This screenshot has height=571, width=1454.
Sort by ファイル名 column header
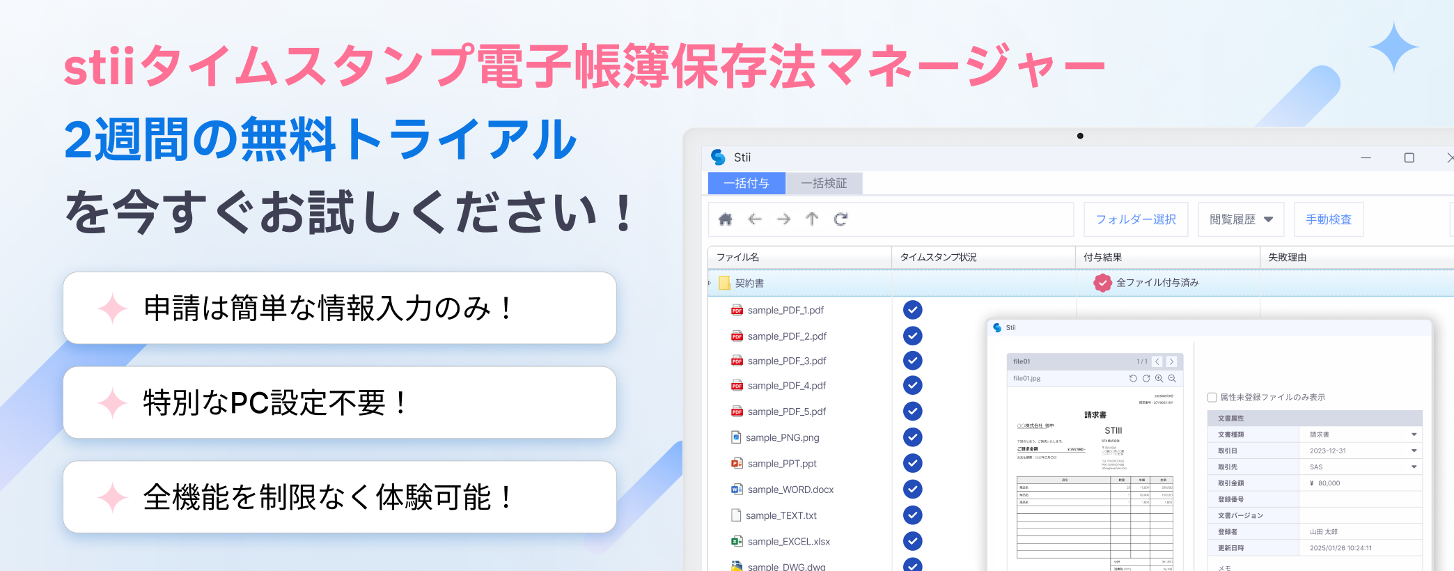[799, 257]
